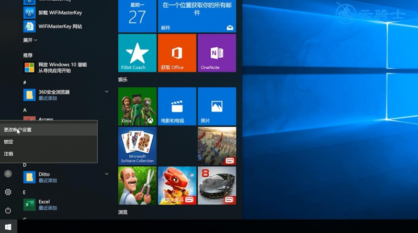The height and width of the screenshot is (233, 418).
Task: Expand the 展开 list chevron
Action: coord(36,40)
